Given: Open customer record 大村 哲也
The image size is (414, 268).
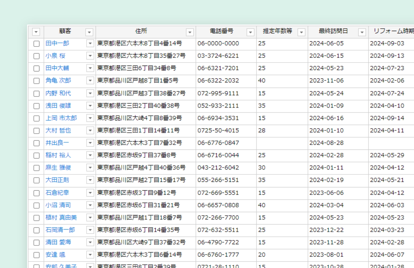Looking at the screenshot, I should pyautogui.click(x=58, y=130).
